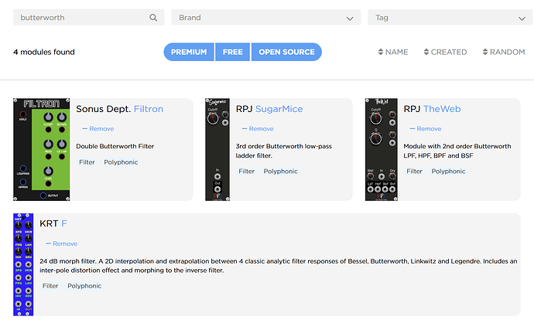Open the SugarMice module thumbnail

coord(217,149)
